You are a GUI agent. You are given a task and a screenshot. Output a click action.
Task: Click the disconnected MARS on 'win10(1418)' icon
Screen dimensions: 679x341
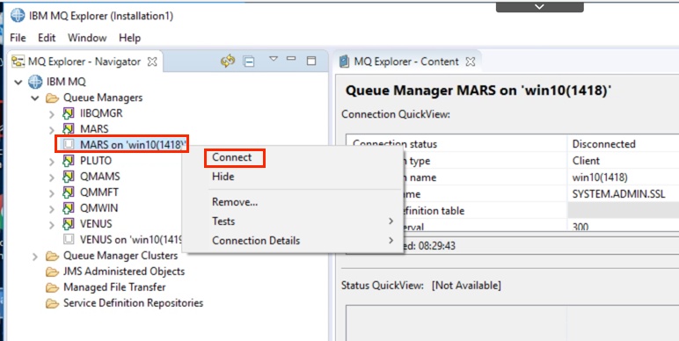click(69, 144)
